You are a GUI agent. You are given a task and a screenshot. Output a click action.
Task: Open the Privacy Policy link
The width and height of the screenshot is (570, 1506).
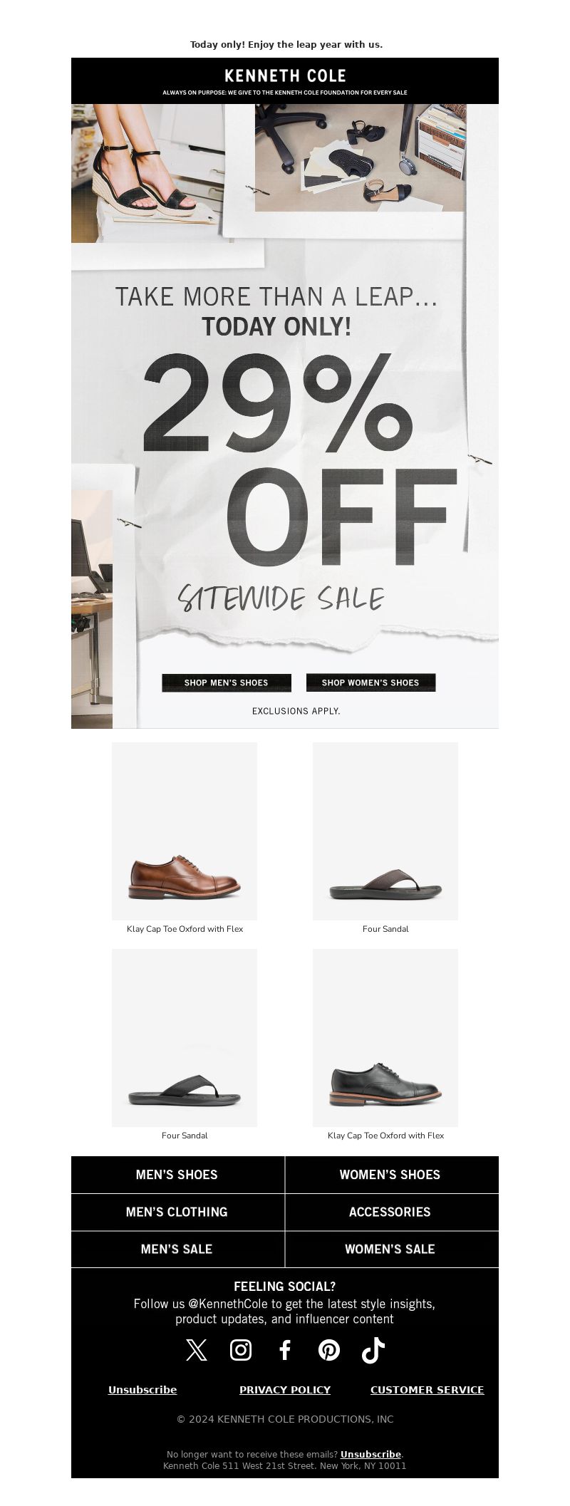tap(285, 1389)
